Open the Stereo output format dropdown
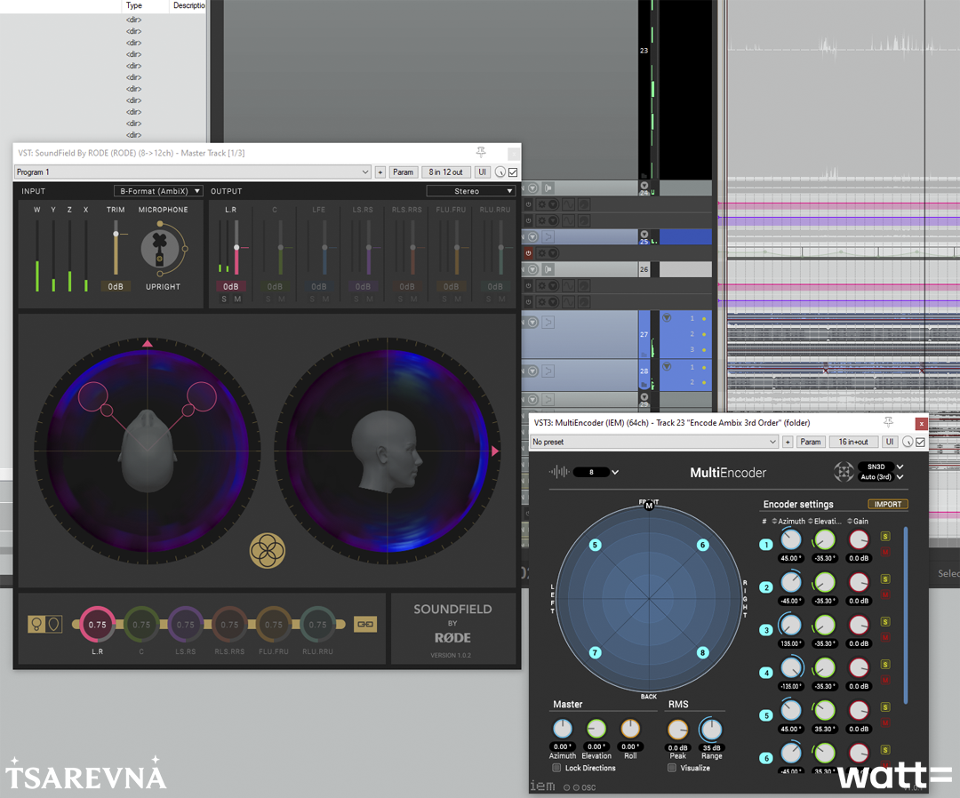The height and width of the screenshot is (798, 960). (x=471, y=191)
